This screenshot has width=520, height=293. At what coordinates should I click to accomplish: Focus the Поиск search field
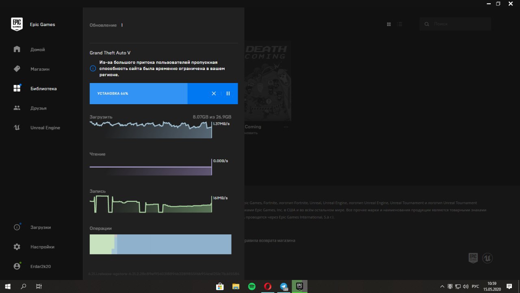[455, 24]
